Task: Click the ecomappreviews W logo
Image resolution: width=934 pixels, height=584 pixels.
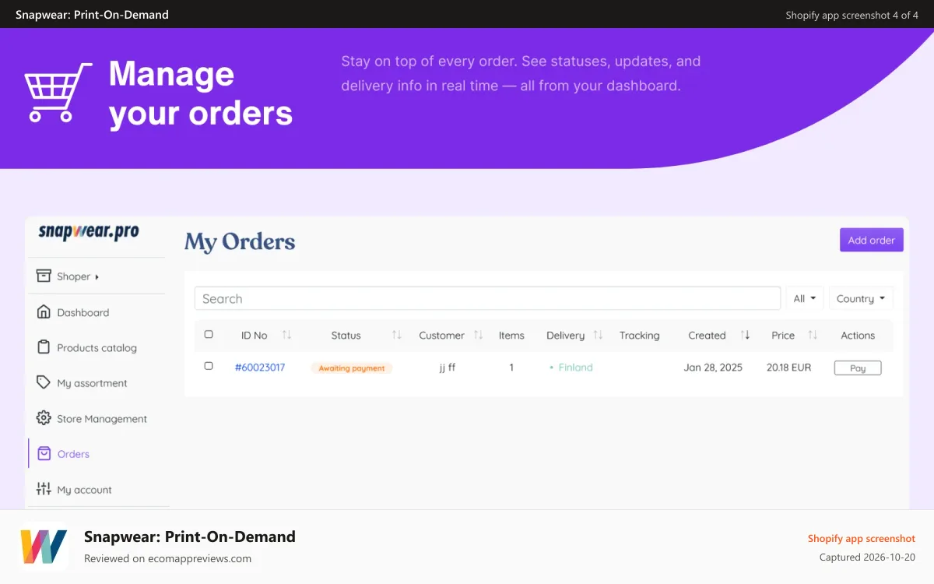Action: 44,547
